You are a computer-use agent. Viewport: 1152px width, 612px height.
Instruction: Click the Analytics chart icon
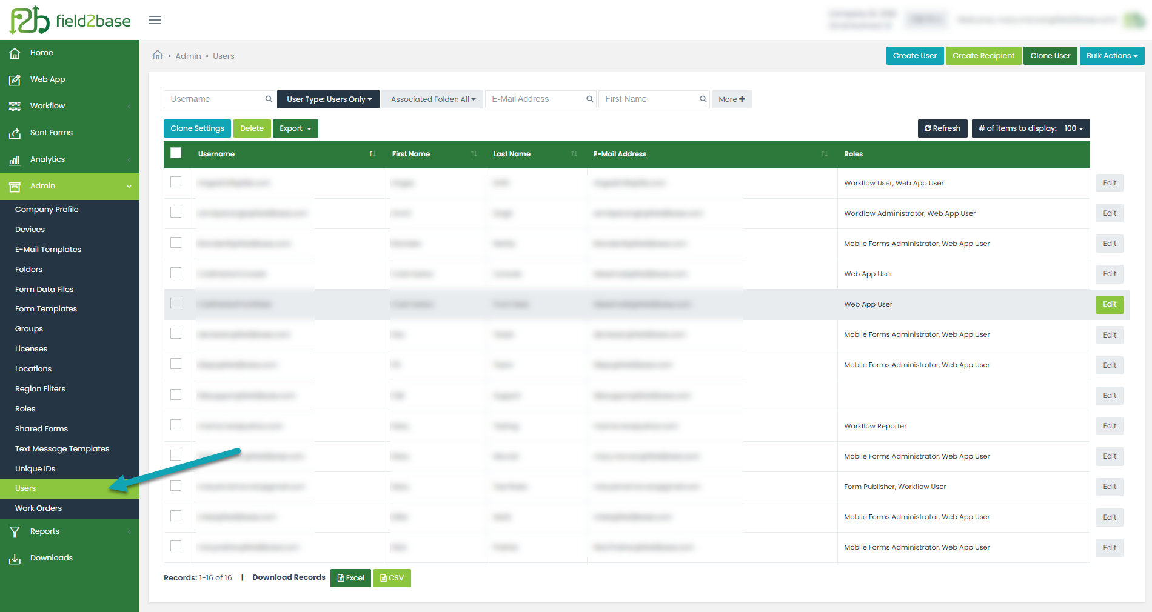point(15,159)
